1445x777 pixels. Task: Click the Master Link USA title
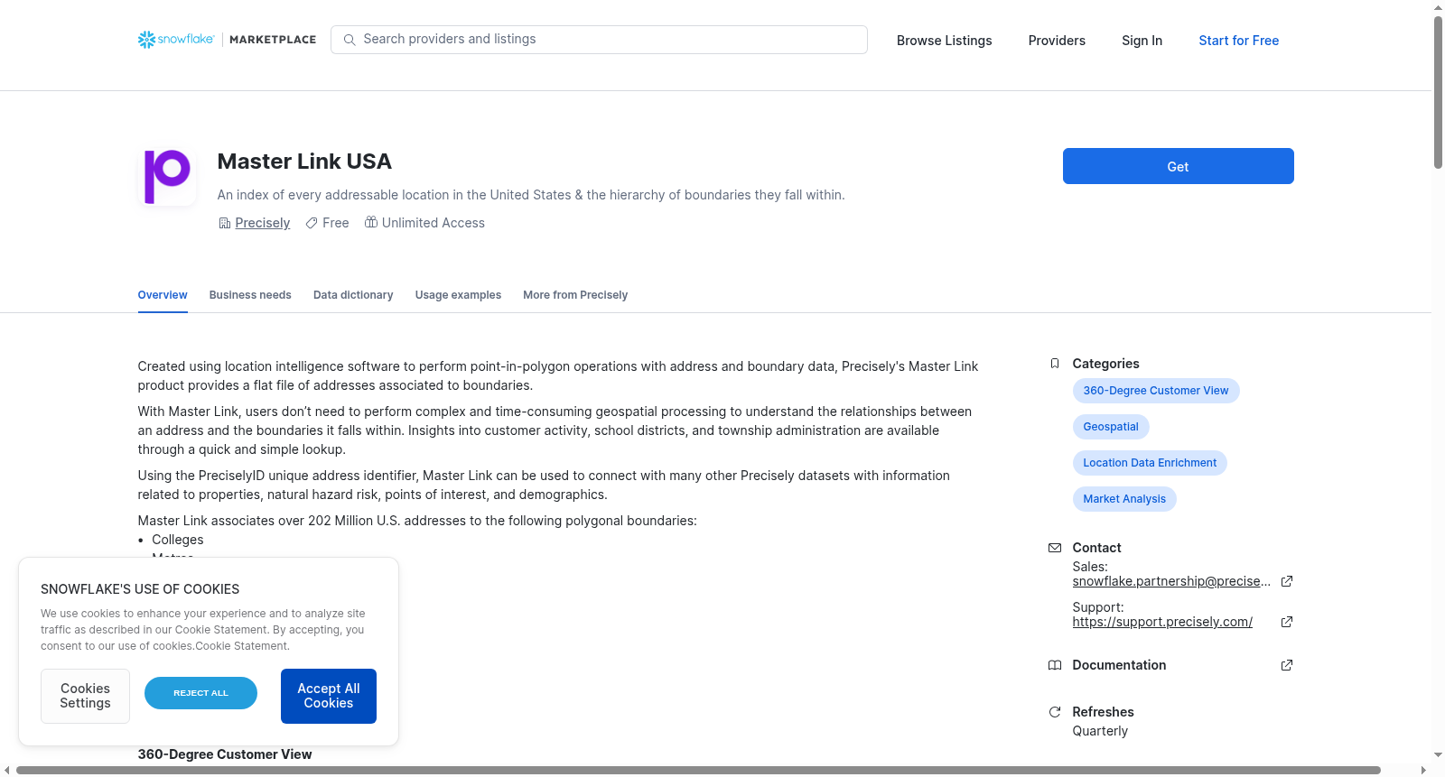[304, 162]
